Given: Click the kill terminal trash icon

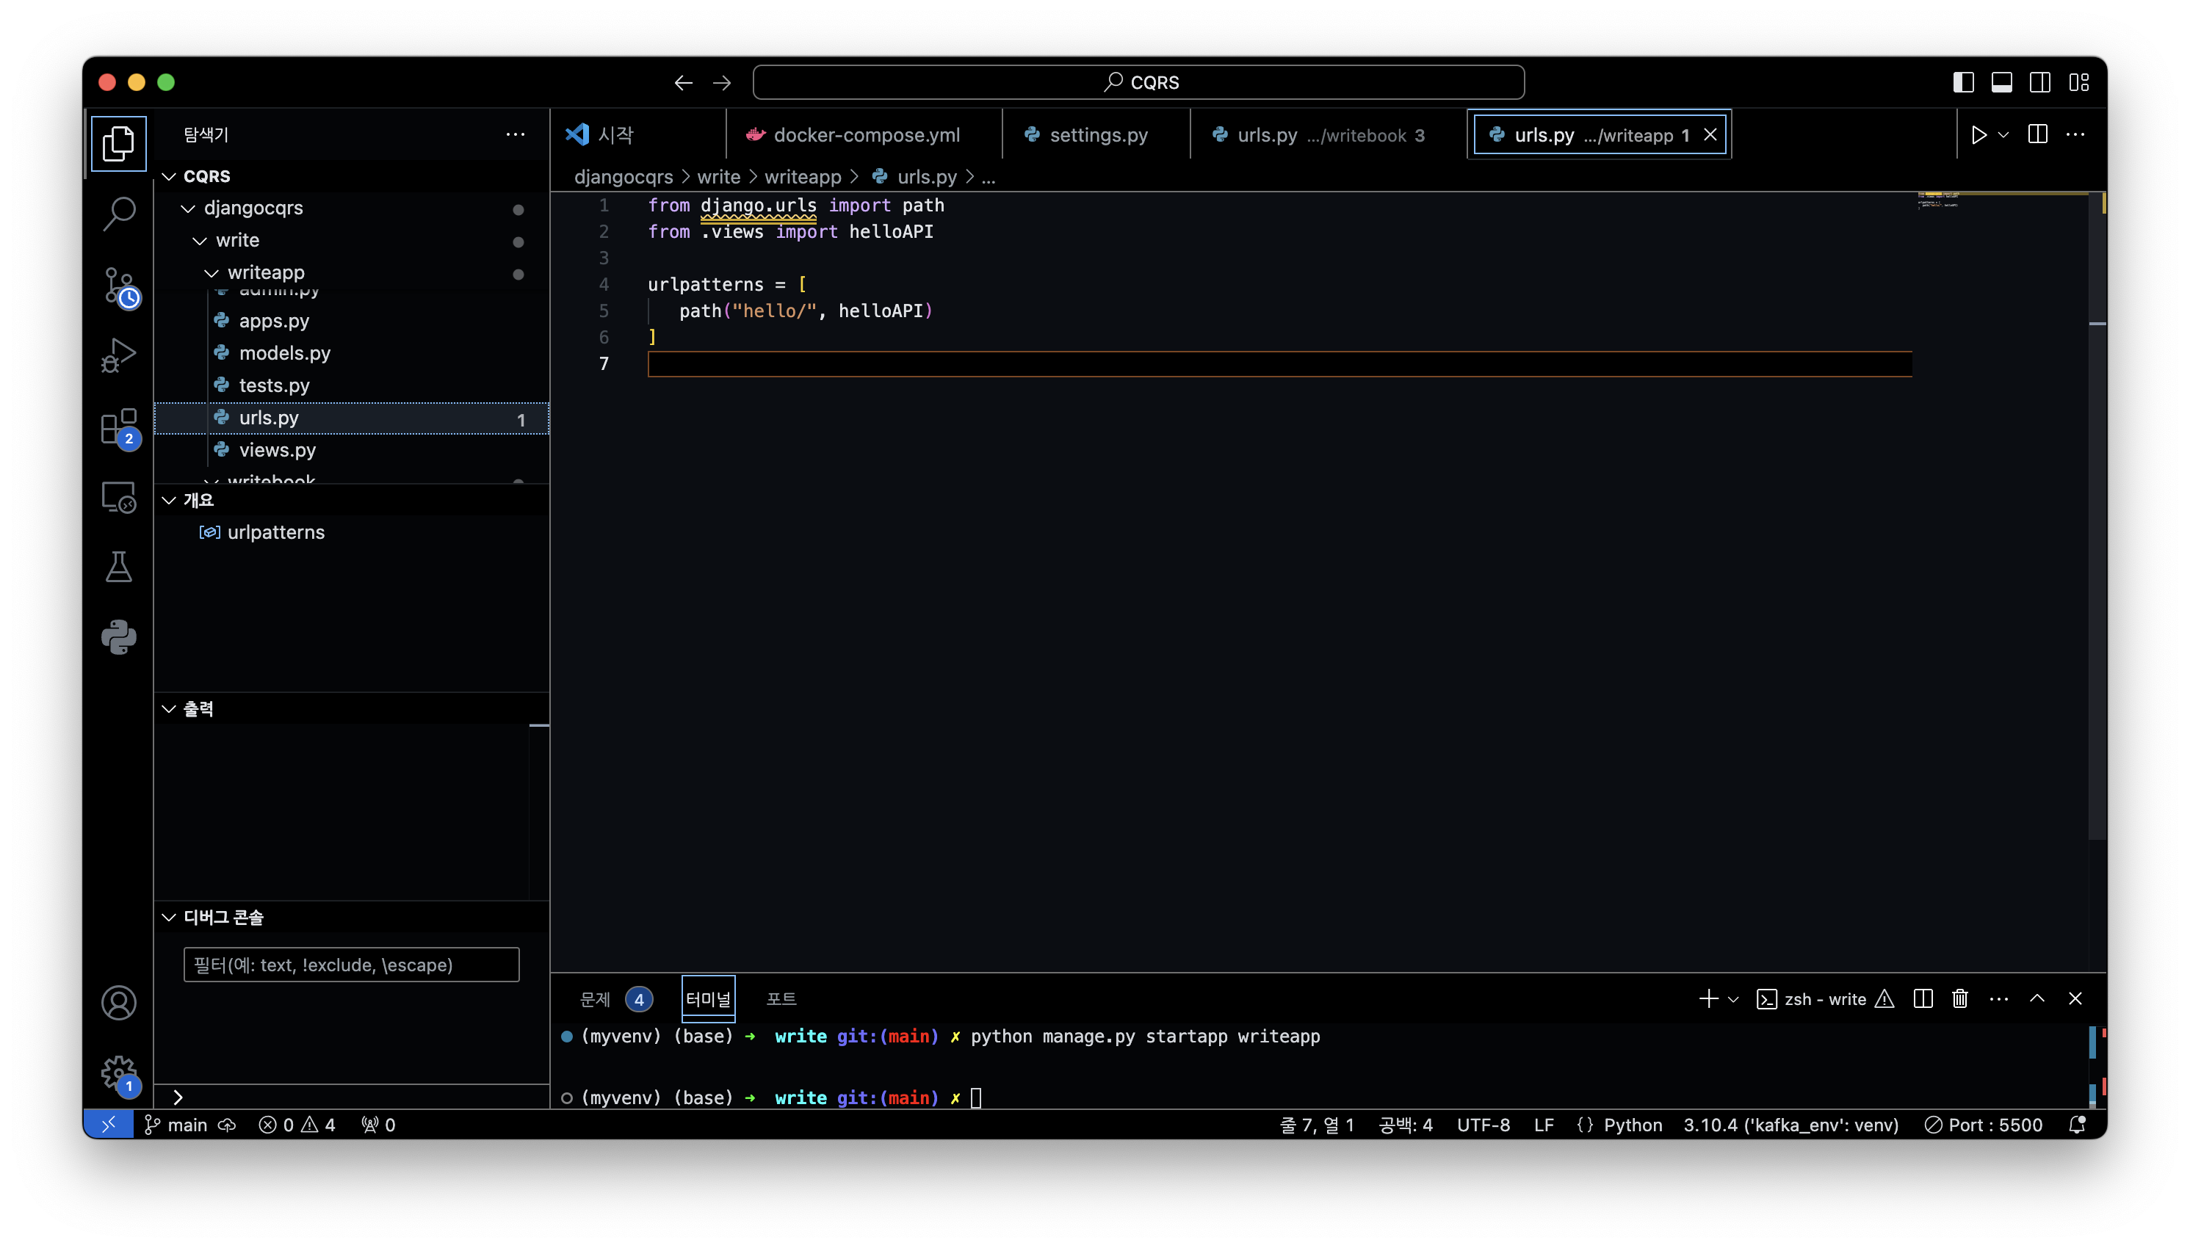Looking at the screenshot, I should pos(1959,998).
